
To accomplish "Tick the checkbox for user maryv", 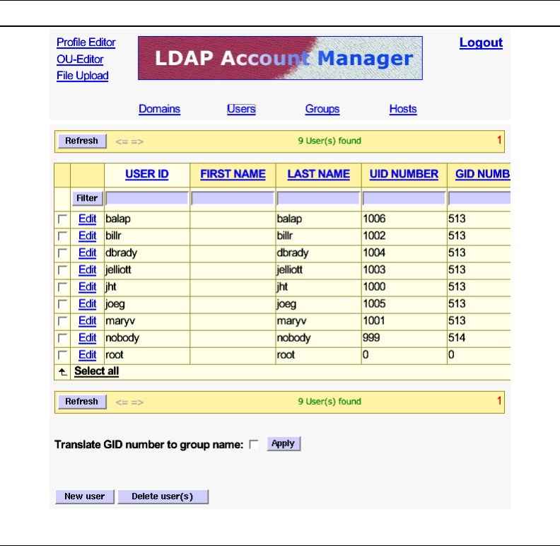I will point(62,321).
